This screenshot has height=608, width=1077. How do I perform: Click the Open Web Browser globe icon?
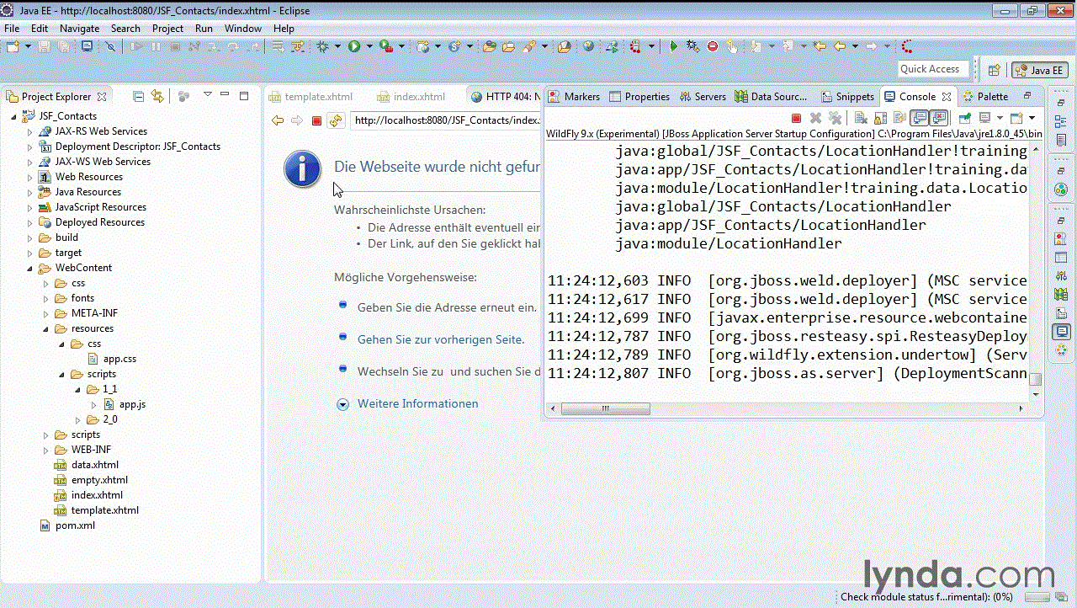(x=588, y=46)
